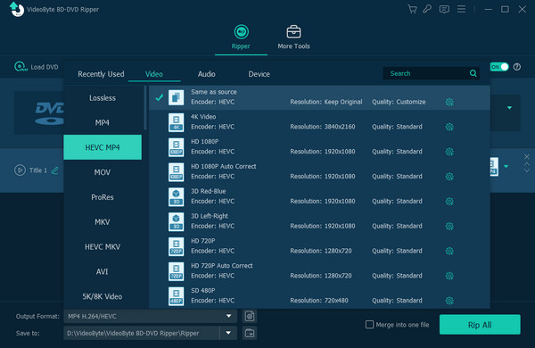Open settings gear for HD 1080P Auto Correct
535x348 pixels.
click(449, 177)
